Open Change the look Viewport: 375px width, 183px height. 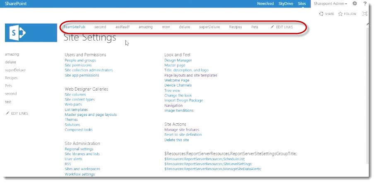(178, 95)
